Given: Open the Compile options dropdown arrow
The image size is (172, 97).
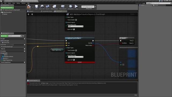Looking at the screenshot, I should pyautogui.click(x=33, y=7).
